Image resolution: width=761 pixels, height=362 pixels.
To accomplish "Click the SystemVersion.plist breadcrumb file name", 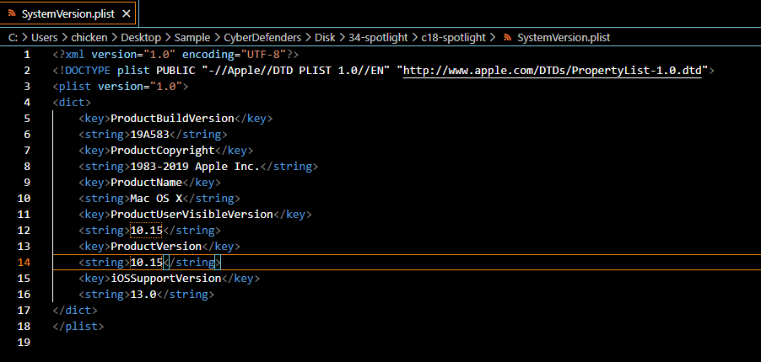I will click(563, 38).
